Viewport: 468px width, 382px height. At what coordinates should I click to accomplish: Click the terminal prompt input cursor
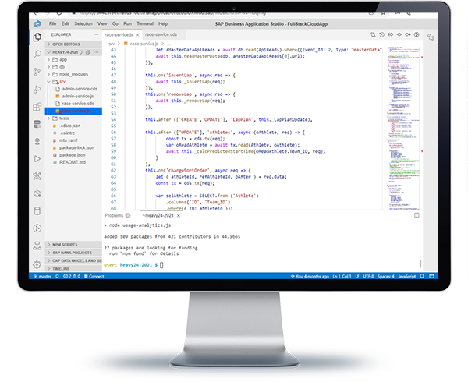point(161,265)
